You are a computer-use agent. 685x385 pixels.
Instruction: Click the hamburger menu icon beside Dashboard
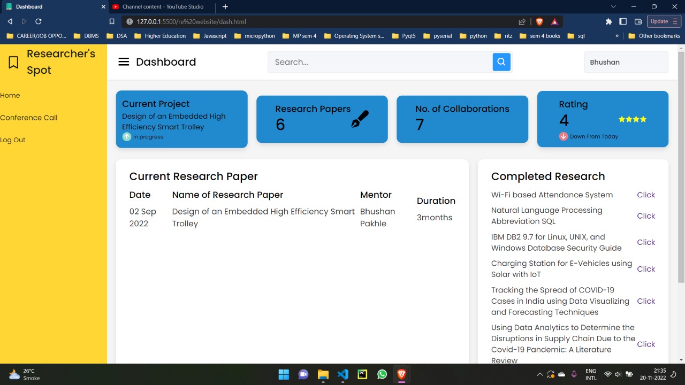tap(124, 61)
